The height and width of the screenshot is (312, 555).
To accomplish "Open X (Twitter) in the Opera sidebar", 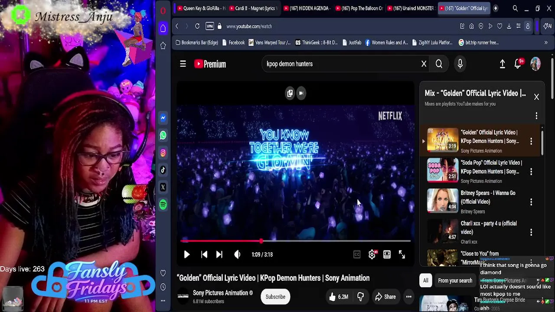I will pos(163,187).
